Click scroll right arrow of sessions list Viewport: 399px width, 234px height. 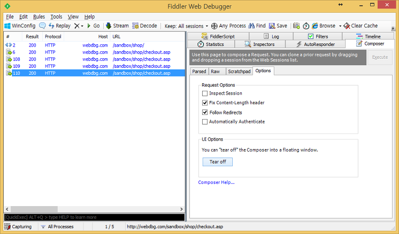pos(181,209)
